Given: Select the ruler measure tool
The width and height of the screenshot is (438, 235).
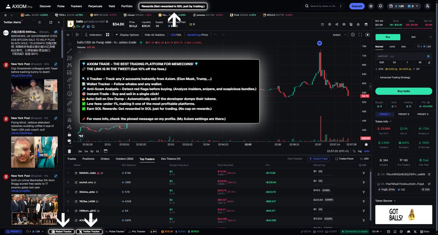Looking at the screenshot, I should coord(69,103).
